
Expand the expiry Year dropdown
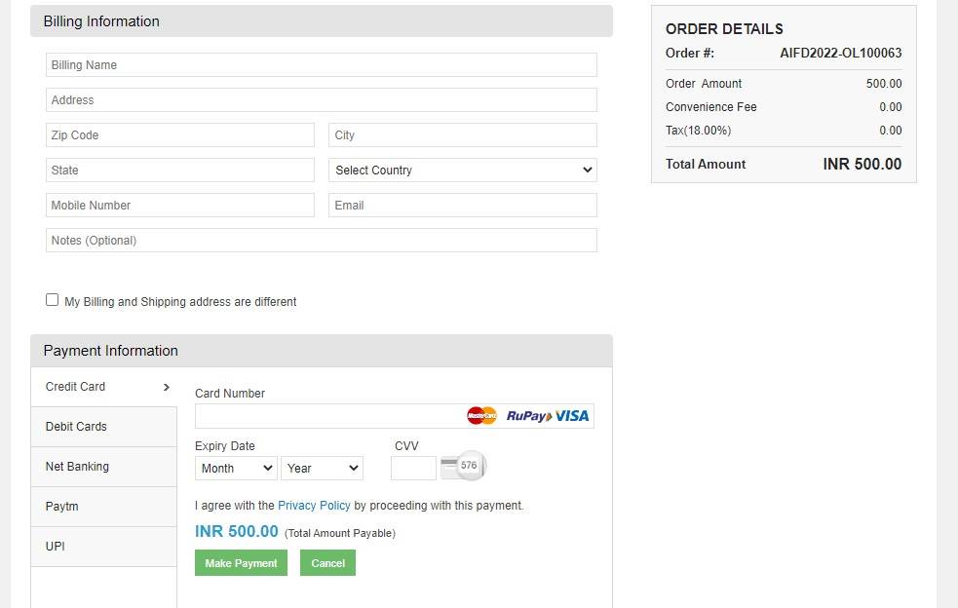coord(322,469)
